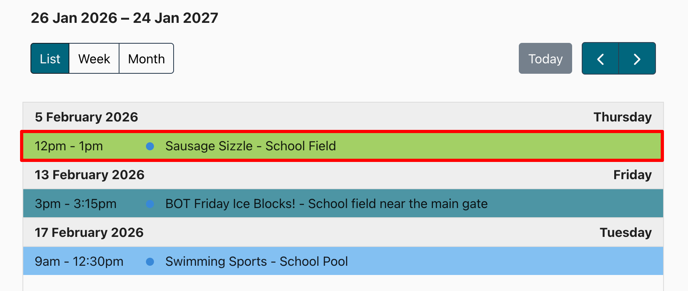Click the Thursday weekday label
The width and height of the screenshot is (688, 291).
[x=622, y=117]
